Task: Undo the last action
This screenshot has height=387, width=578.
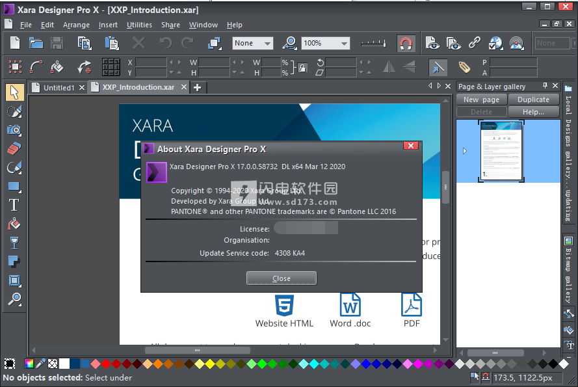Action: click(166, 43)
